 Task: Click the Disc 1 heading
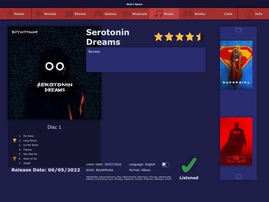click(54, 127)
